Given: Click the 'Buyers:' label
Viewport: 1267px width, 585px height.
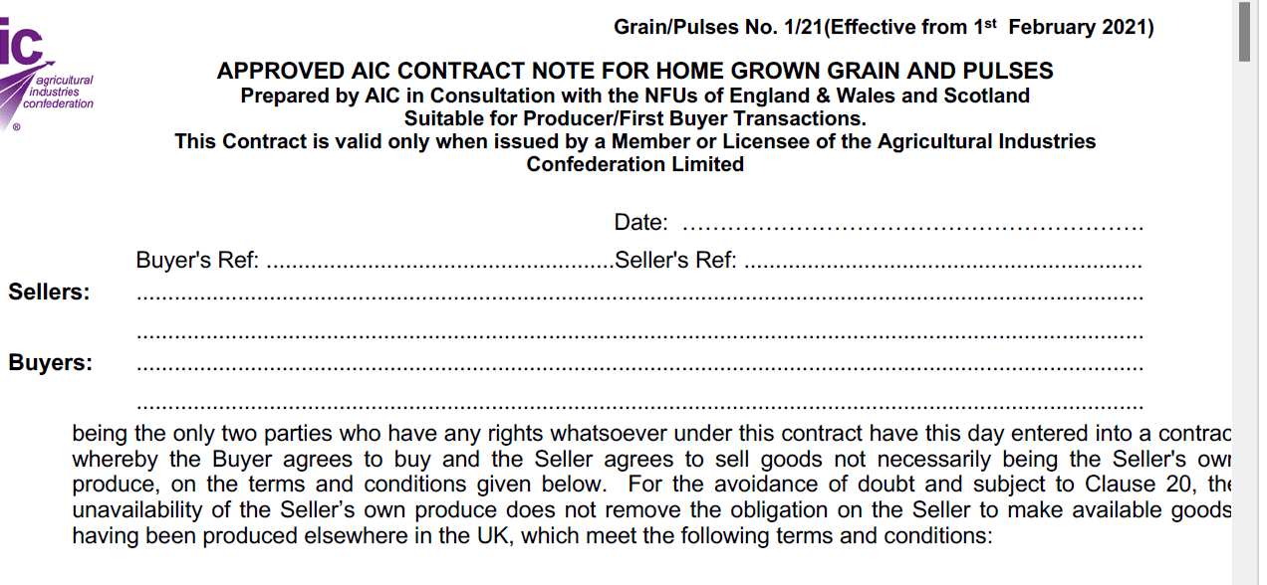Looking at the screenshot, I should pos(50,363).
